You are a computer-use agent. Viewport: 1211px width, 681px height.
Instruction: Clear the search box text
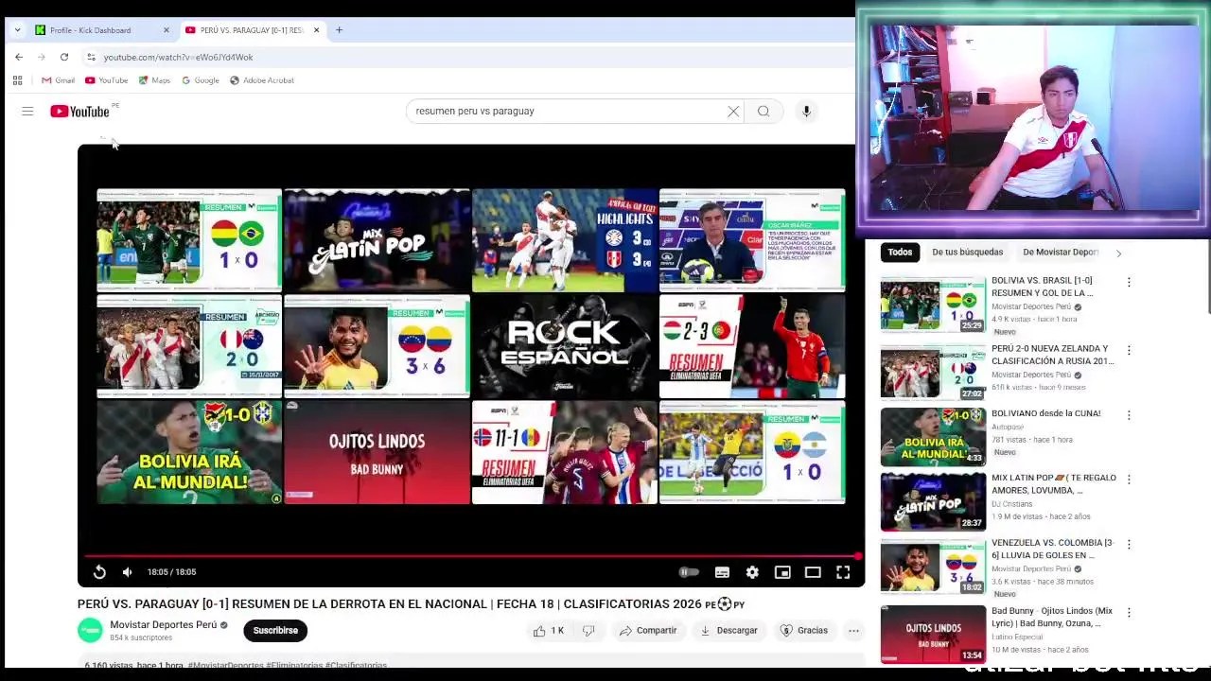click(x=733, y=112)
